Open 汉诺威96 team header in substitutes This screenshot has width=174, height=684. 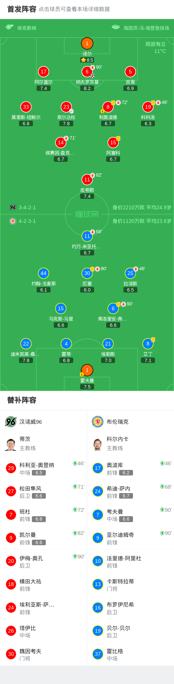click(44, 421)
